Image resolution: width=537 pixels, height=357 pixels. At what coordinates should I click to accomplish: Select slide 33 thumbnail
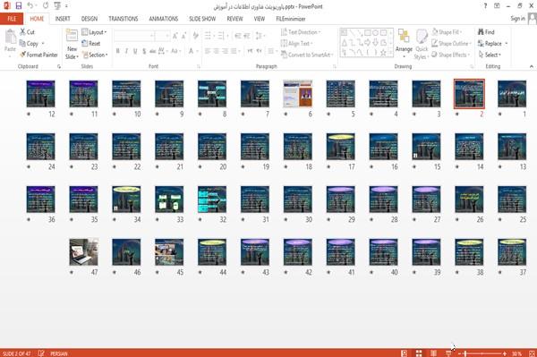coord(169,200)
